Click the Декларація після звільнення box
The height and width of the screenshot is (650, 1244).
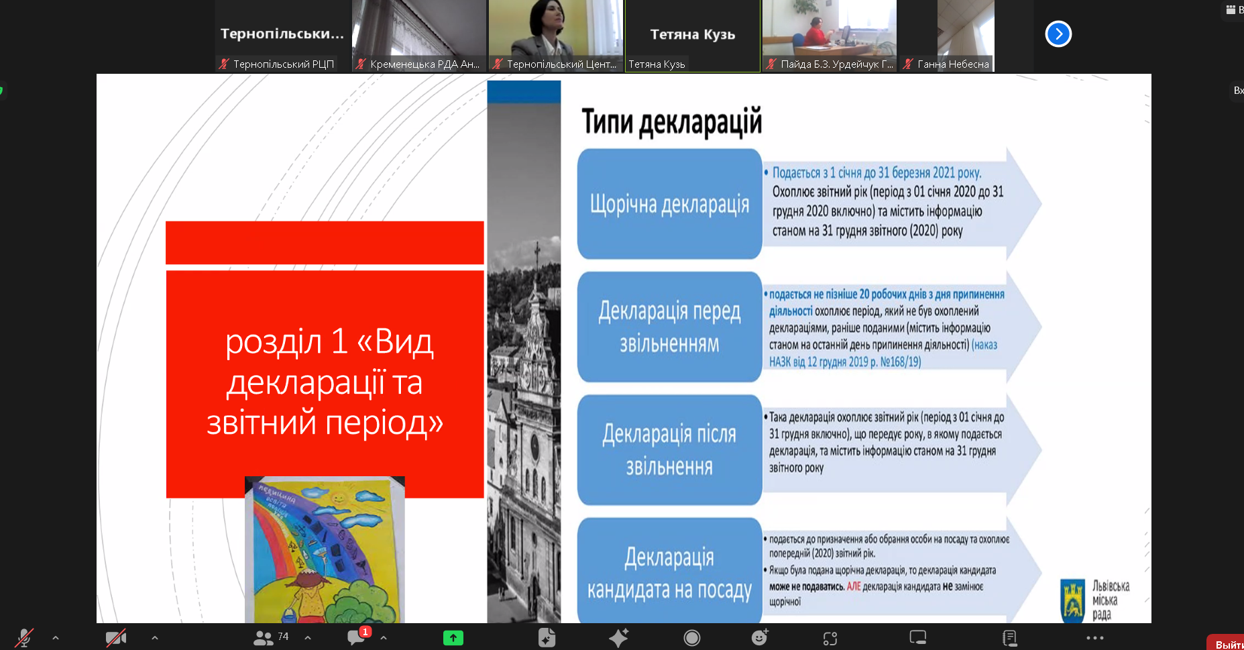click(x=669, y=449)
